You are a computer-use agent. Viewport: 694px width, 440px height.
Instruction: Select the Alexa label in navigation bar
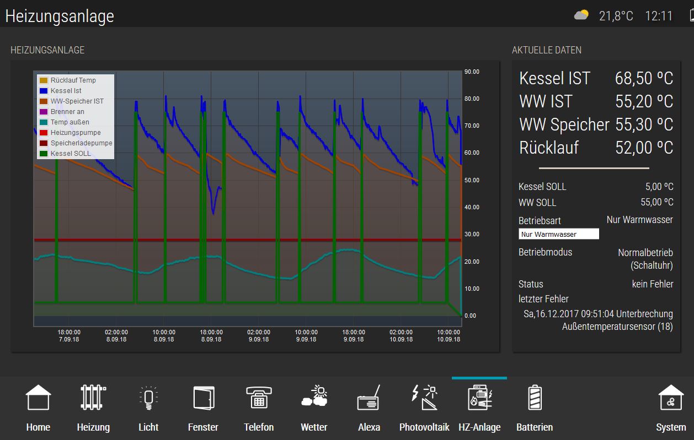(369, 427)
